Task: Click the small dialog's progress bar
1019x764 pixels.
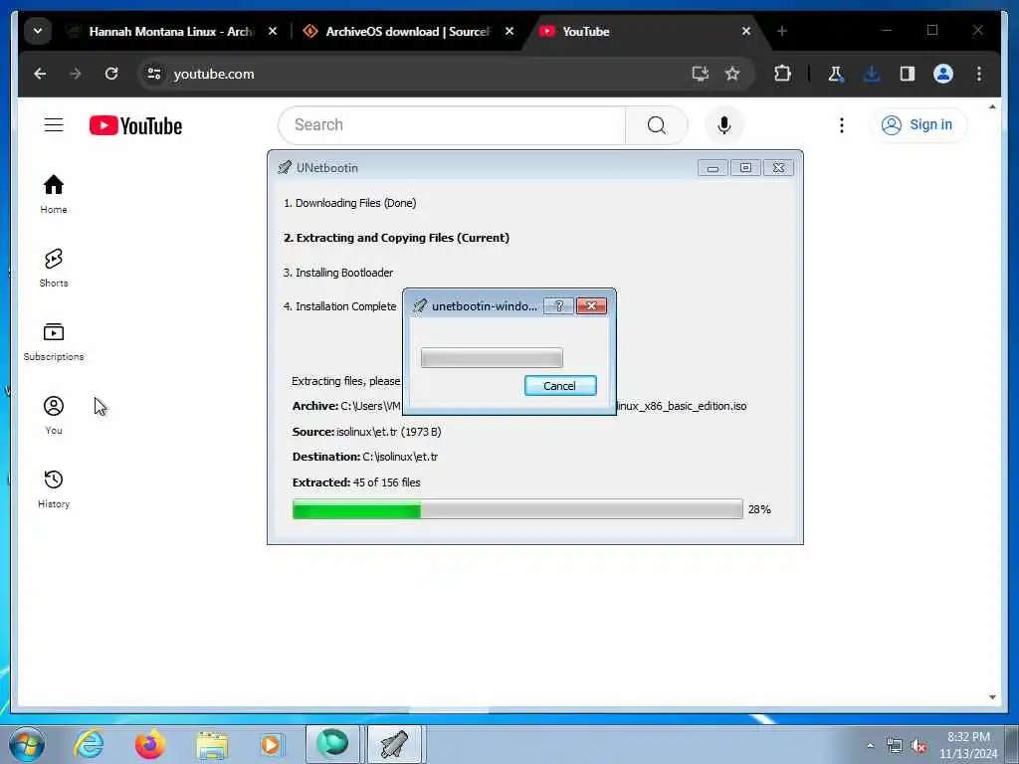Action: [x=492, y=357]
